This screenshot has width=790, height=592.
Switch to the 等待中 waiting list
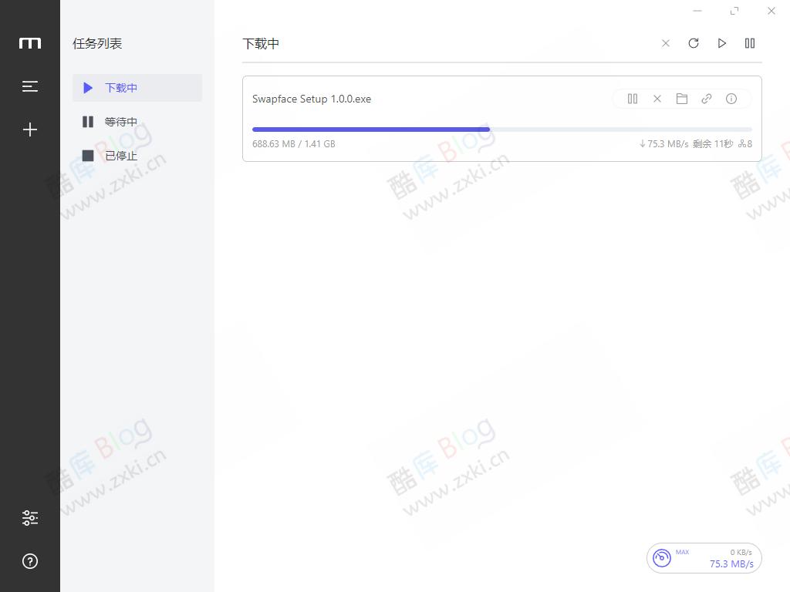121,121
